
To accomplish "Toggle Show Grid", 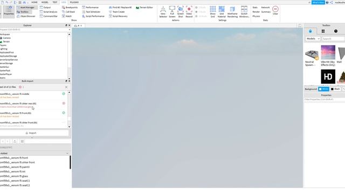I will (212, 12).
